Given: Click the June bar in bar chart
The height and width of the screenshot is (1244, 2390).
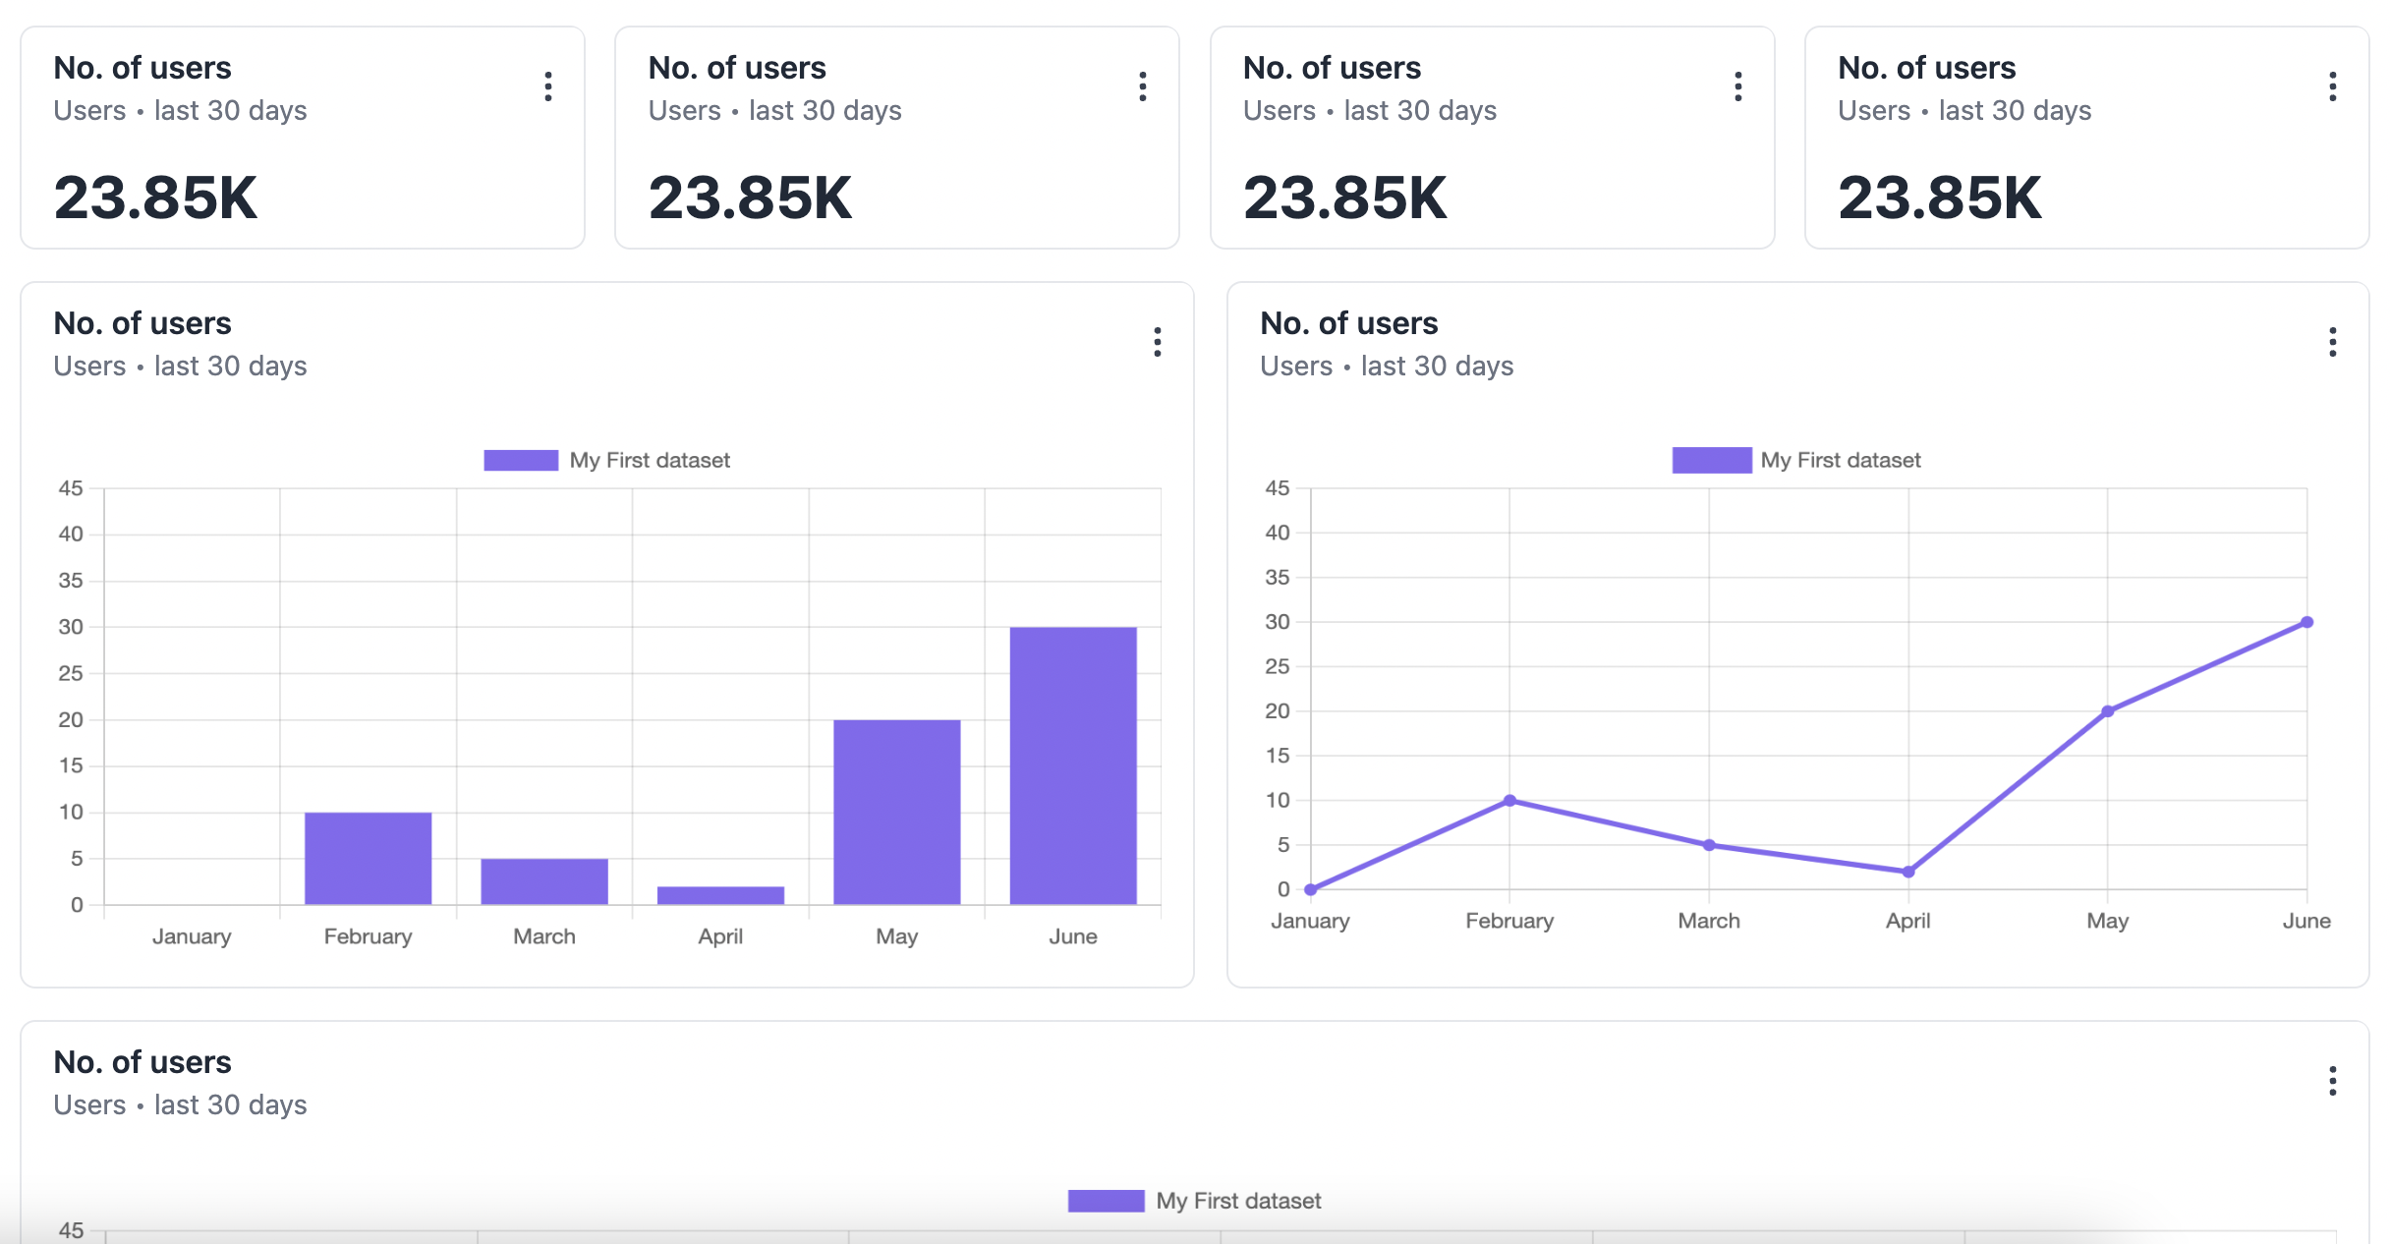Looking at the screenshot, I should [1073, 766].
